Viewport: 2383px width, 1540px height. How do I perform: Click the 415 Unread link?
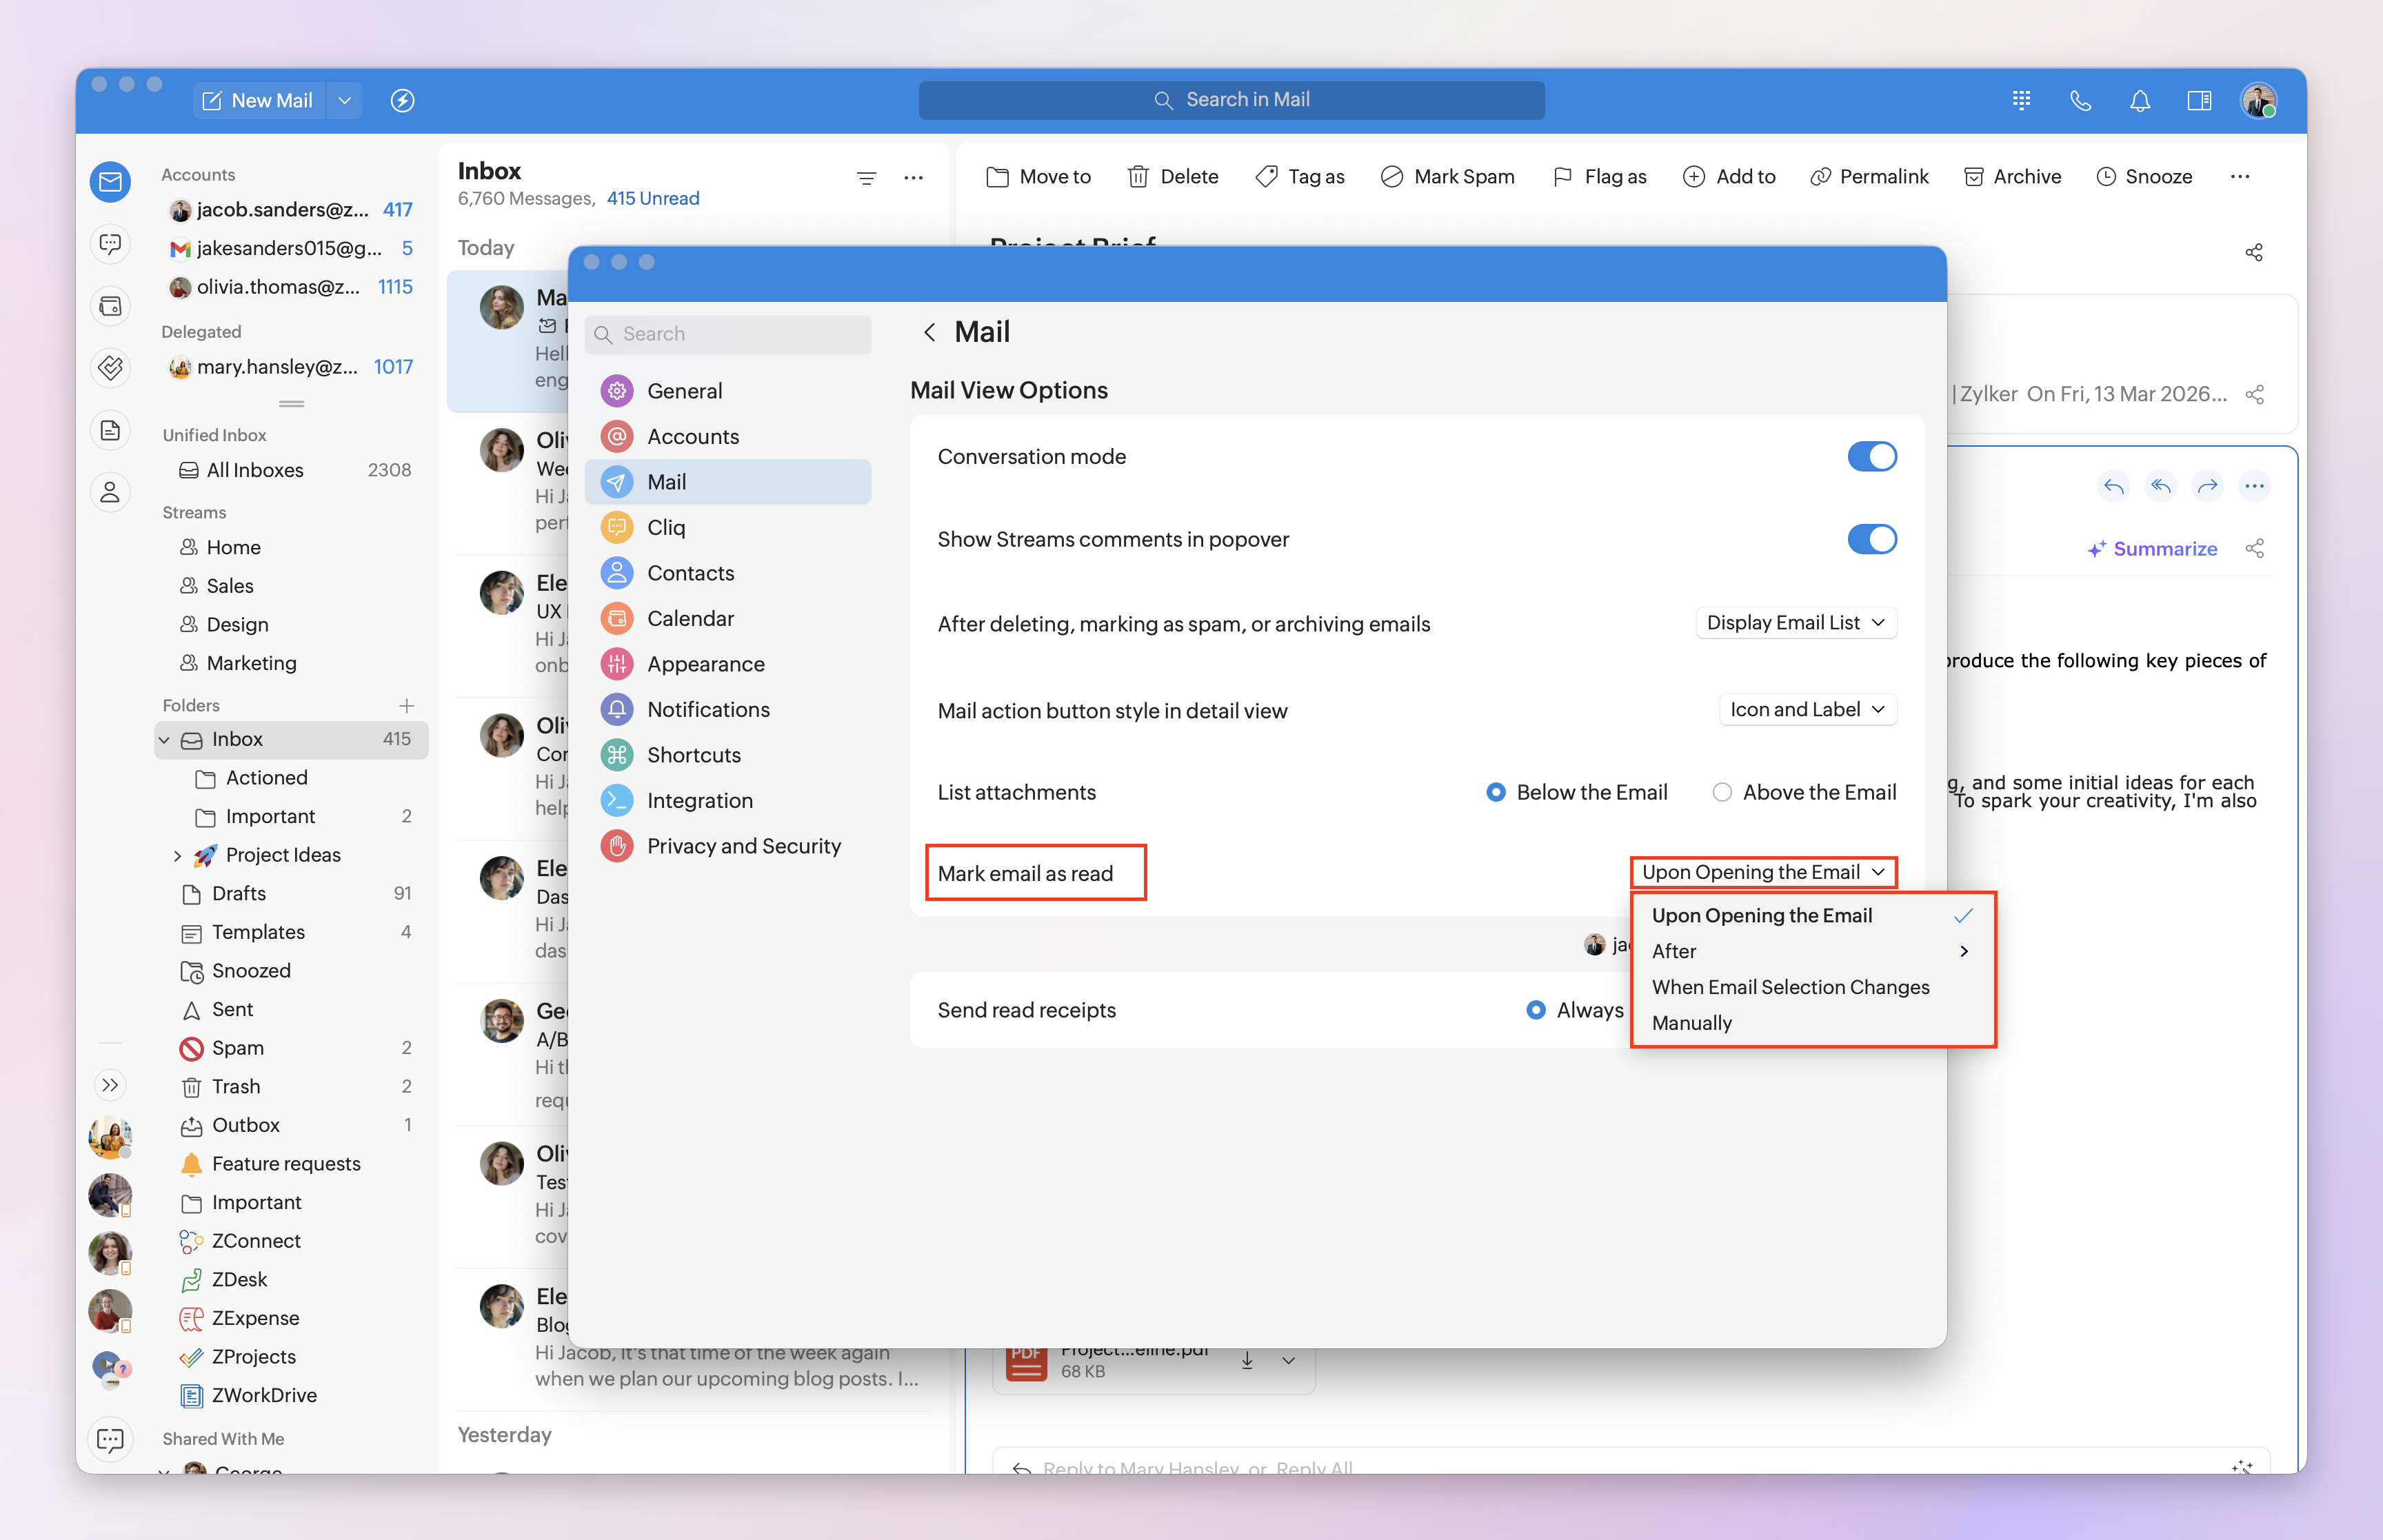(652, 199)
